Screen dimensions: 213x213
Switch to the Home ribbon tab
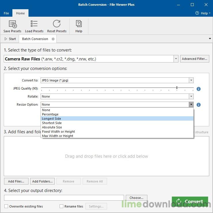click(20, 13)
